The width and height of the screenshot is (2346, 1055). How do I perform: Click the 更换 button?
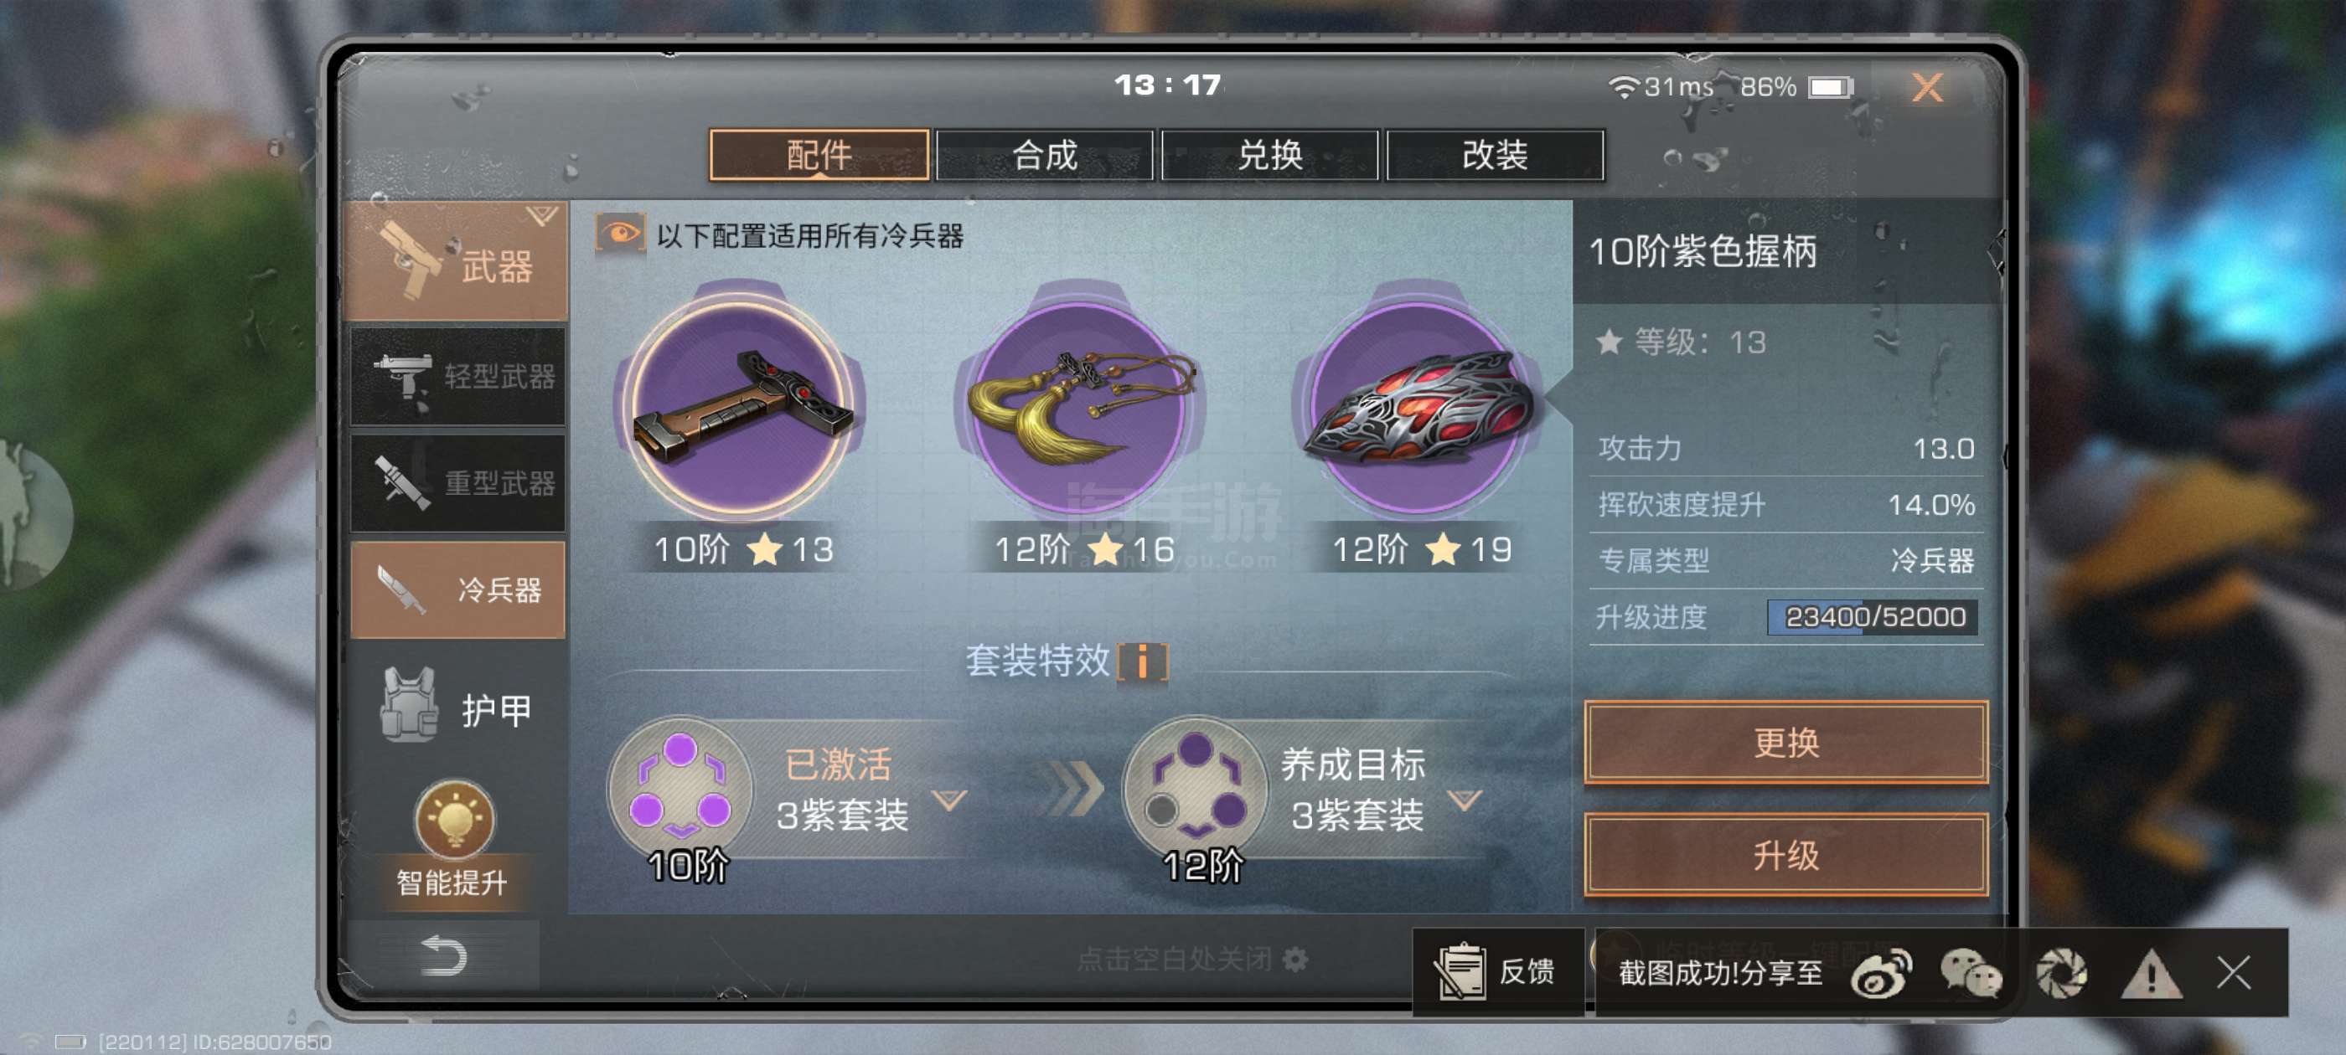(1786, 743)
